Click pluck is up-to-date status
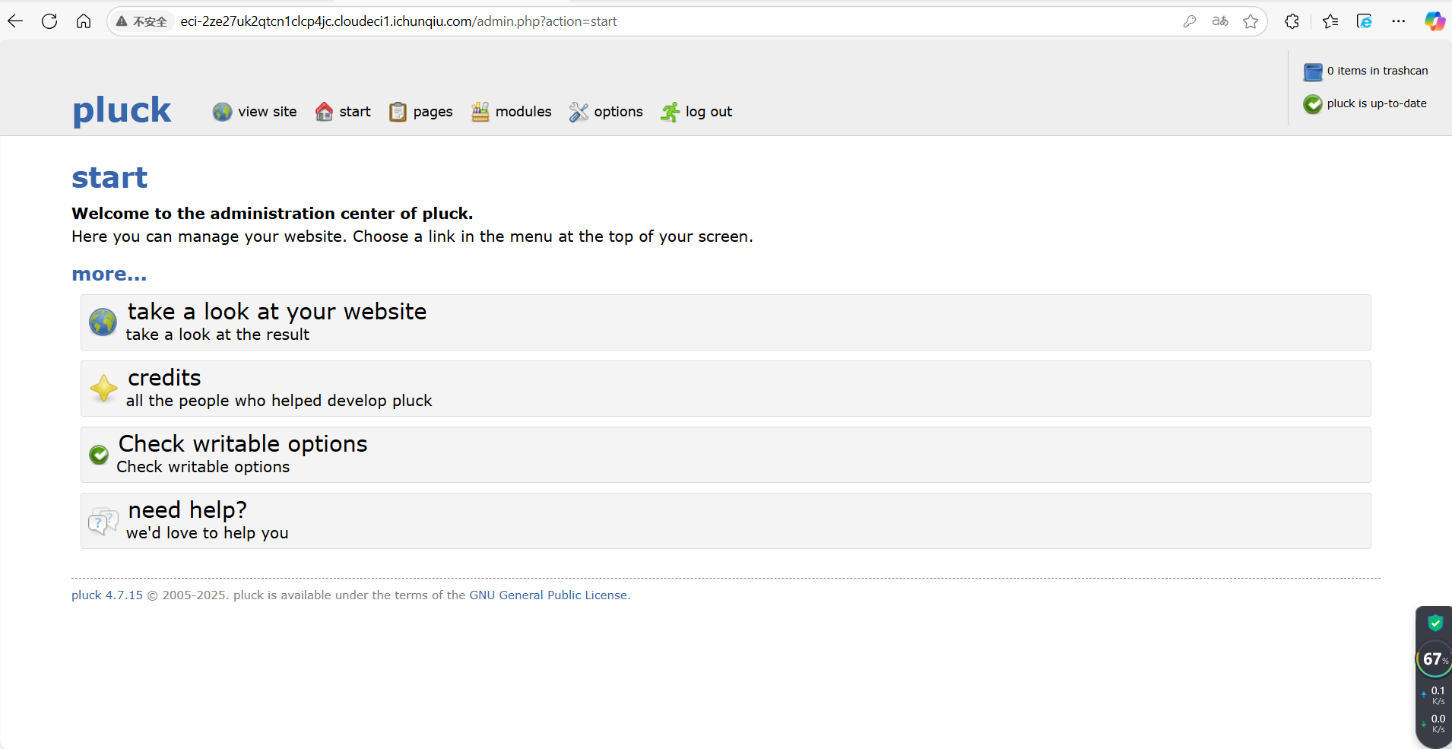1452x749 pixels. (x=1377, y=103)
